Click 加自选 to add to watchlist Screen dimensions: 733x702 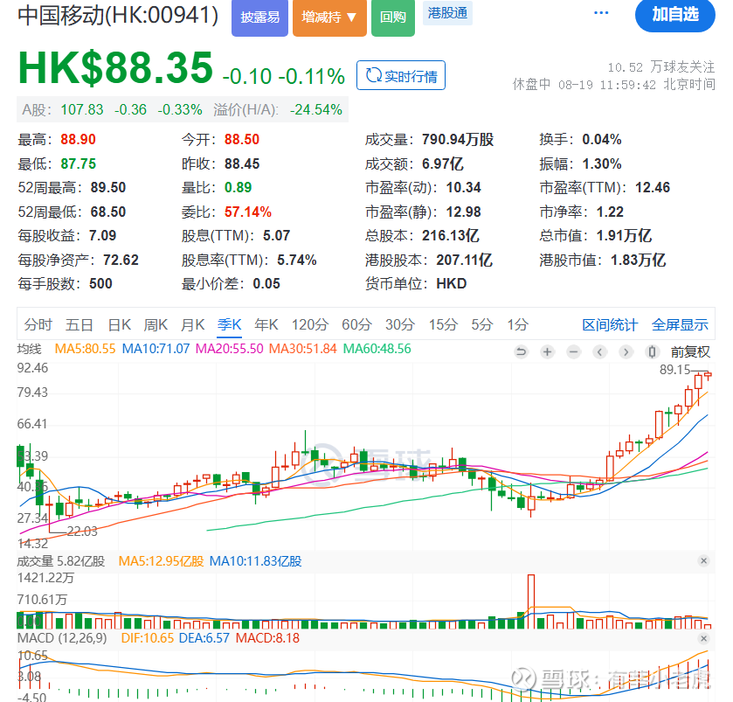click(675, 16)
